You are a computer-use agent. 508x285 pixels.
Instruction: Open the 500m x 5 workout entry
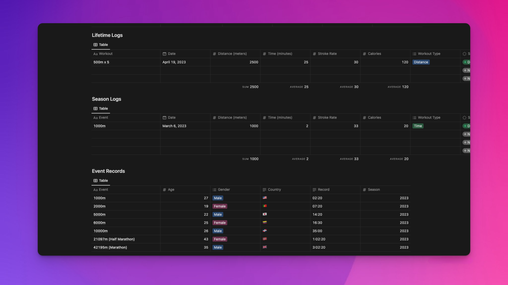(x=101, y=62)
